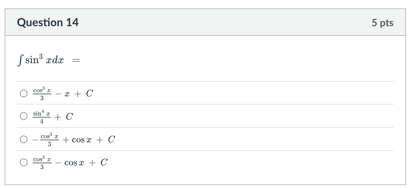Viewport: 410px width, 188px height.
Task: Click the Question 14 heading
Action: pyautogui.click(x=48, y=22)
